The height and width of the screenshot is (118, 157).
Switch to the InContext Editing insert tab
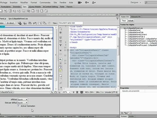click(x=50, y=7)
